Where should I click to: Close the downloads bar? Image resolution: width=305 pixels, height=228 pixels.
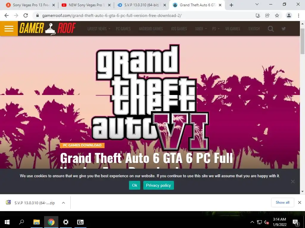pos(300,202)
